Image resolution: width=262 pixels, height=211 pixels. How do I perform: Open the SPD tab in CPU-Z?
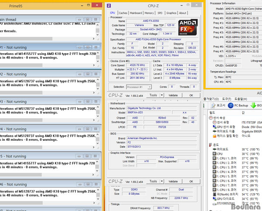click(160, 13)
